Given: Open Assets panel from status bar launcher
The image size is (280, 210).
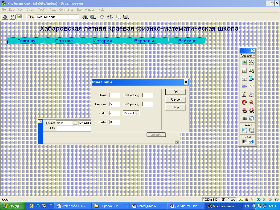Looking at the screenshot, I should coord(247,199).
